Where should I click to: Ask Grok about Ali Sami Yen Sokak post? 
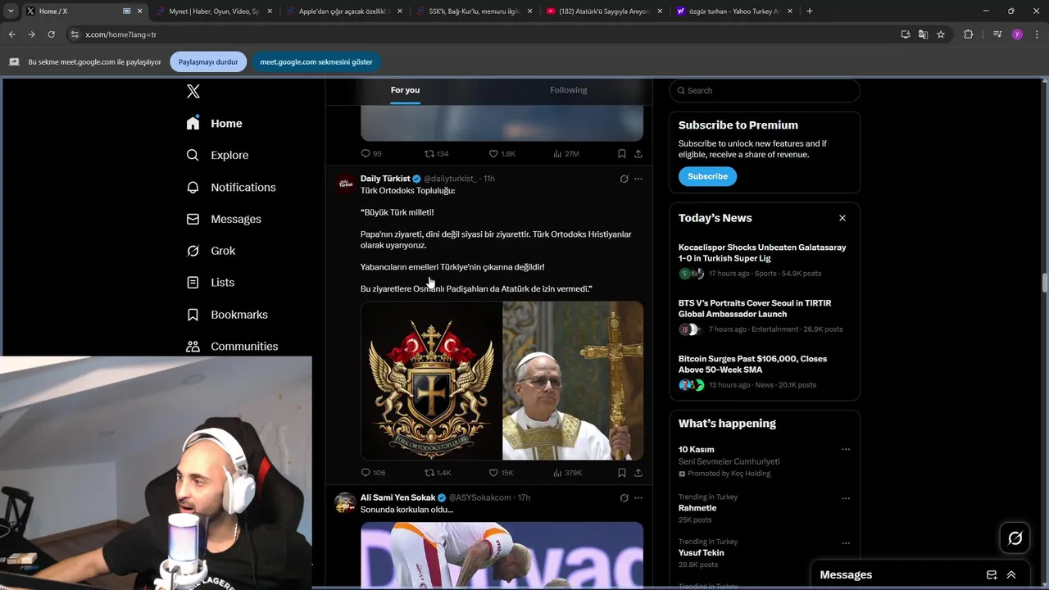tap(624, 497)
